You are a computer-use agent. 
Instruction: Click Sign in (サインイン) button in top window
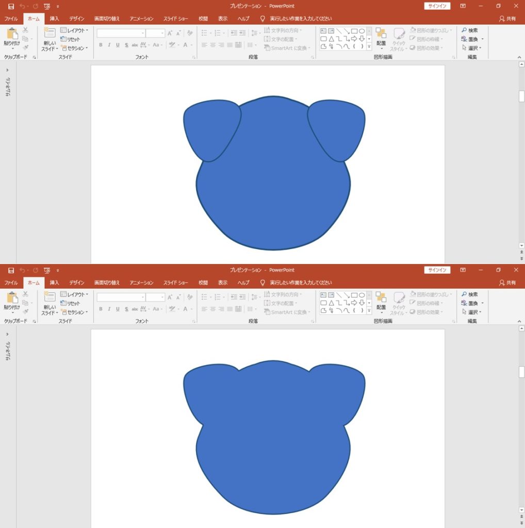[437, 6]
